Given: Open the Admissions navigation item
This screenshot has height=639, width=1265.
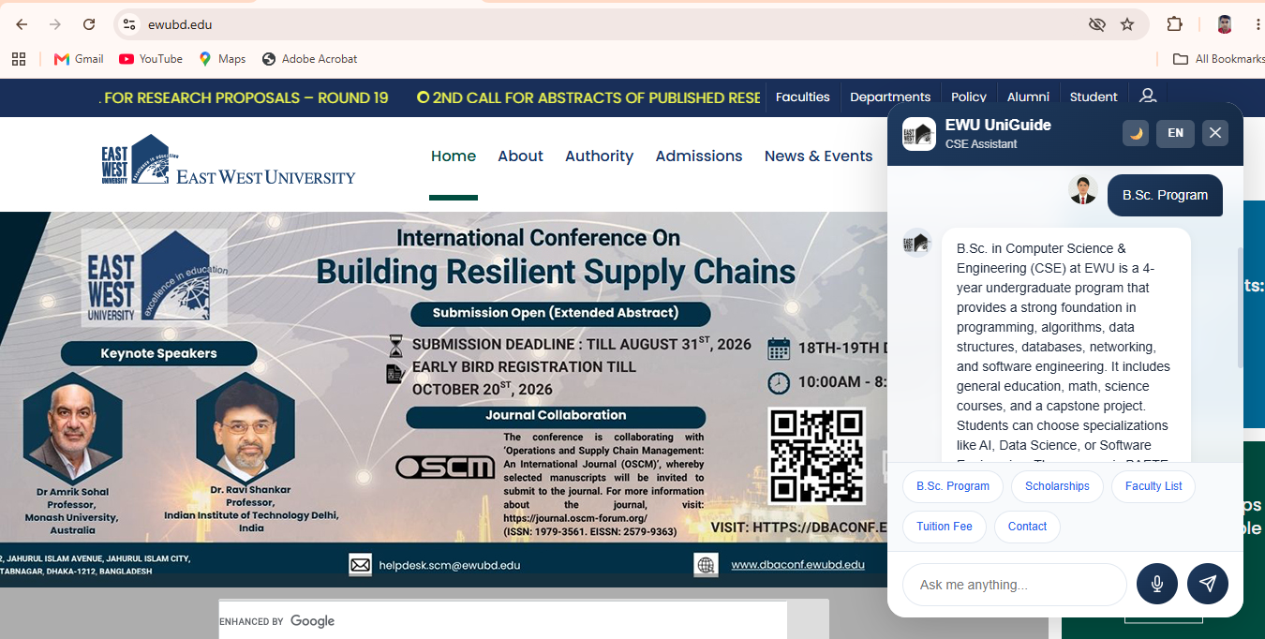Looking at the screenshot, I should [699, 156].
